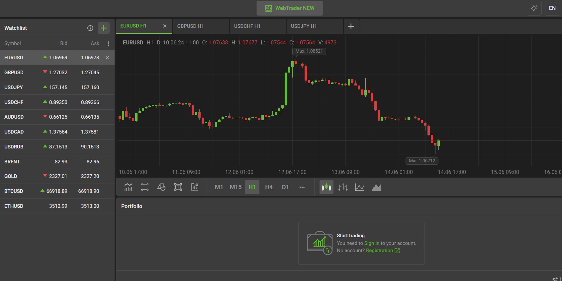
Task: Click the Portfolio panel header
Action: pyautogui.click(x=132, y=206)
